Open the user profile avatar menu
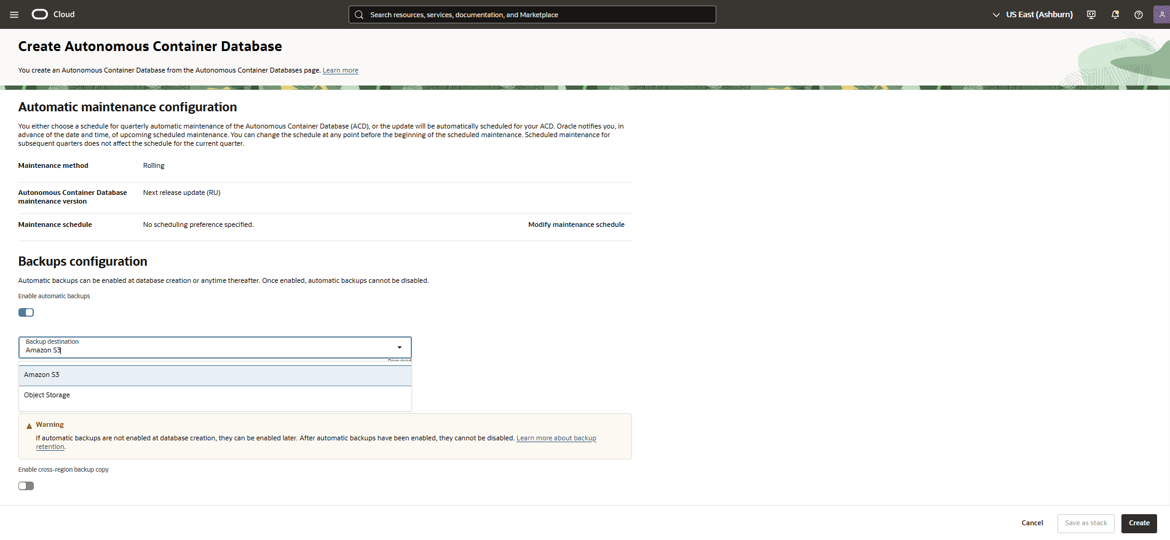Screen dimensions: 1170x540 coord(1161,15)
